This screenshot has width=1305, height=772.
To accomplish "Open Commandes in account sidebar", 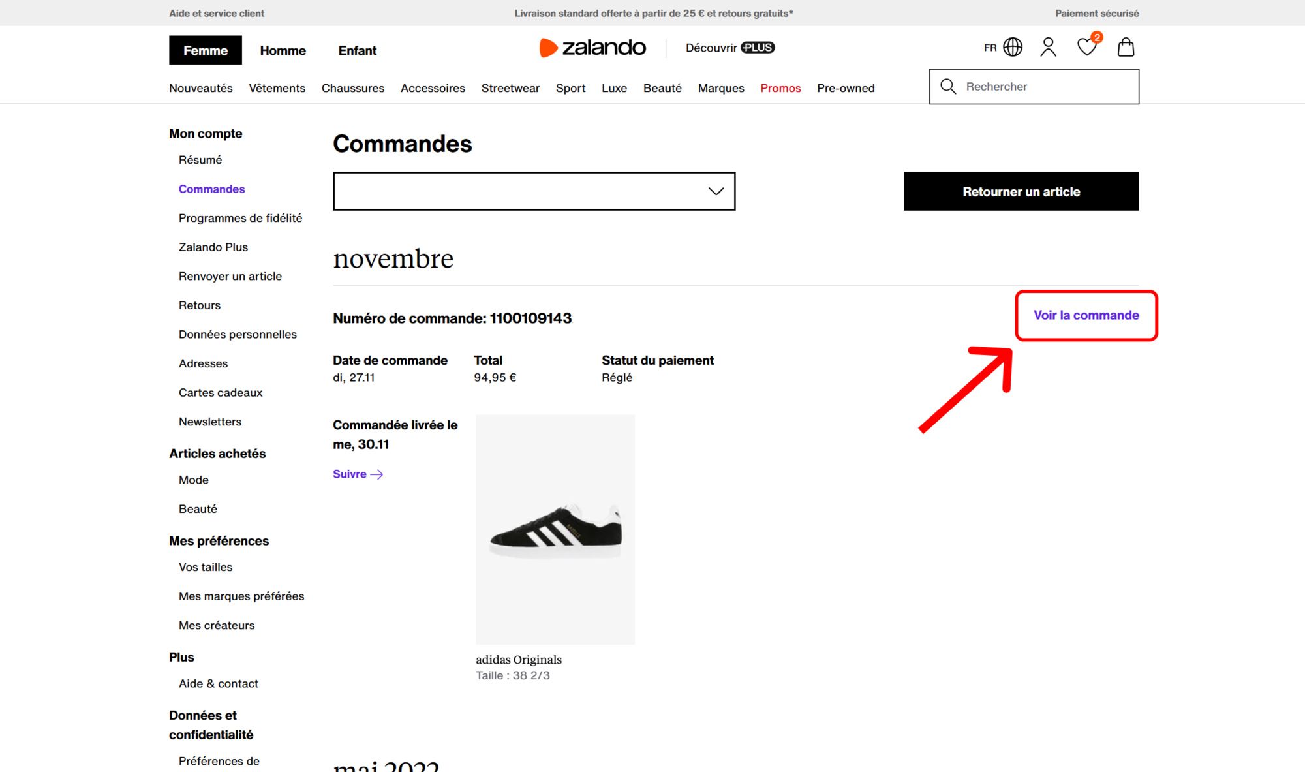I will pos(212,189).
